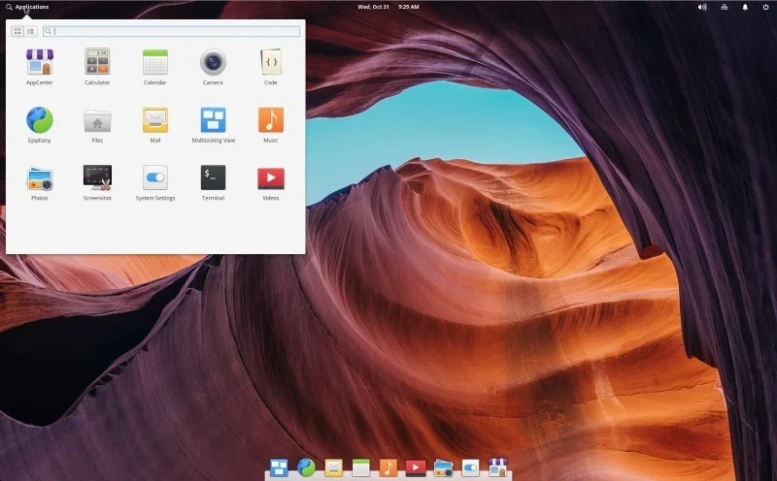Open the Camera application

[213, 63]
